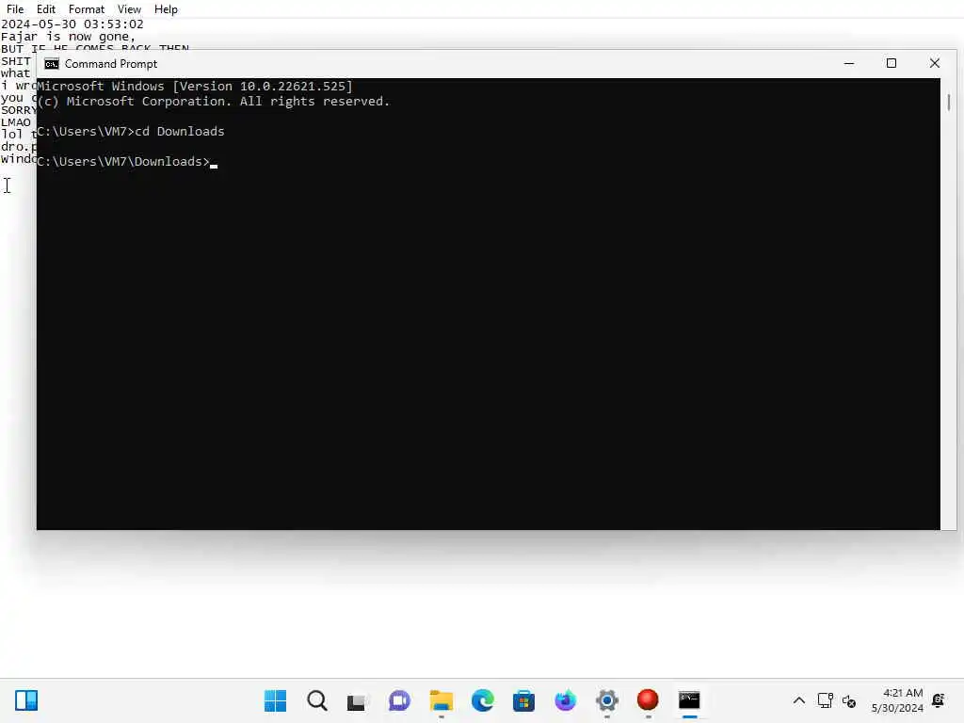Open the Chat app on the taskbar

[x=399, y=700]
